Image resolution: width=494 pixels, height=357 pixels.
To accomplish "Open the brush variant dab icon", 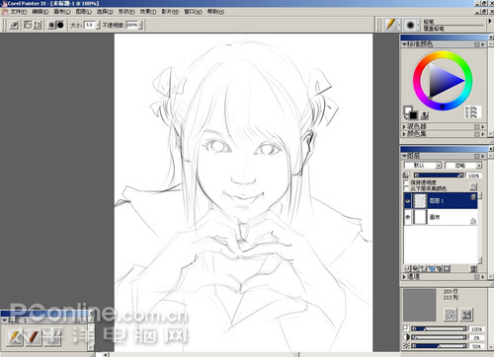I will (x=410, y=25).
